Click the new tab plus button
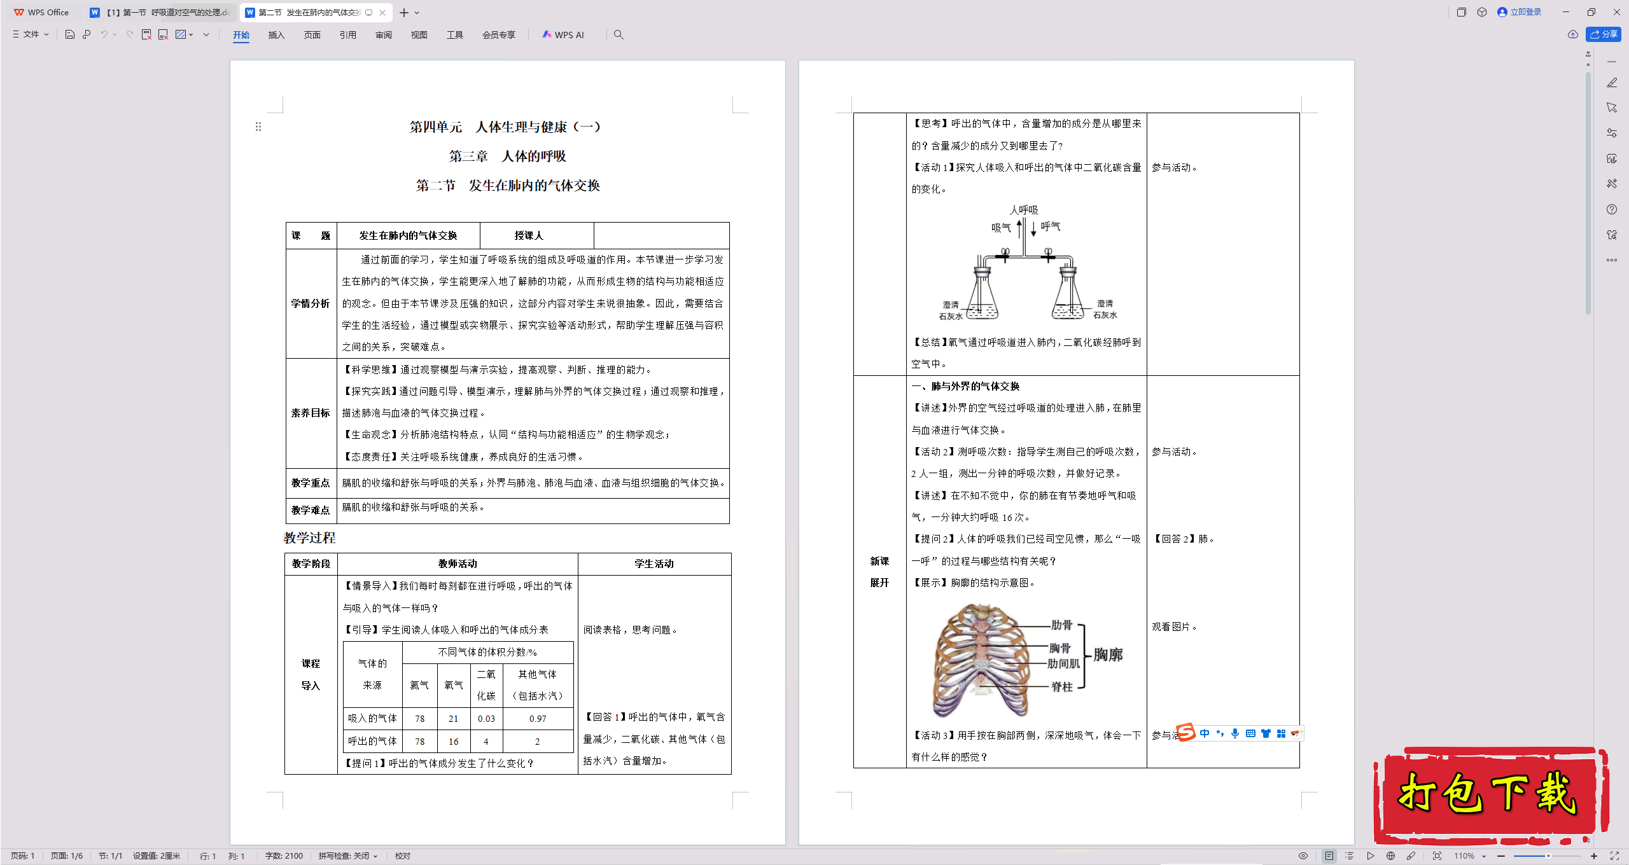1629x865 pixels. click(403, 13)
